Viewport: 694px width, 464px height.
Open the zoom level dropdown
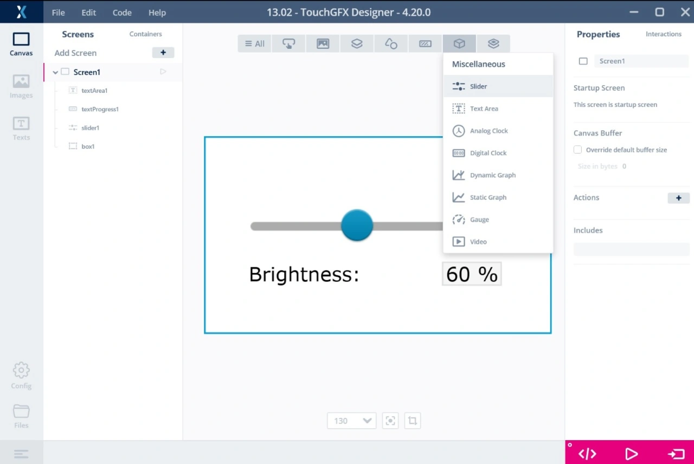tap(351, 421)
